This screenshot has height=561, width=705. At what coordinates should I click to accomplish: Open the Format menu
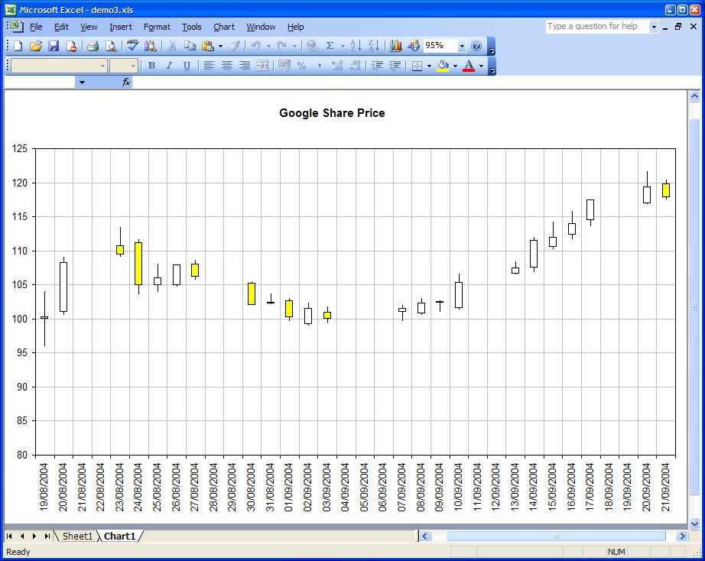tap(157, 27)
